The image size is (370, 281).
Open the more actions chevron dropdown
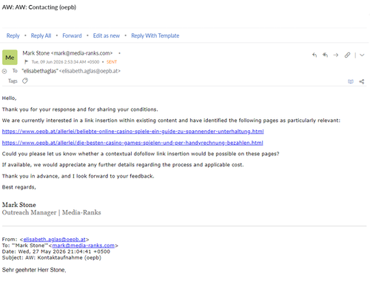[362, 55]
